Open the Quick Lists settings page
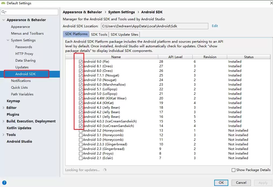273x187 pixels. 19,88
